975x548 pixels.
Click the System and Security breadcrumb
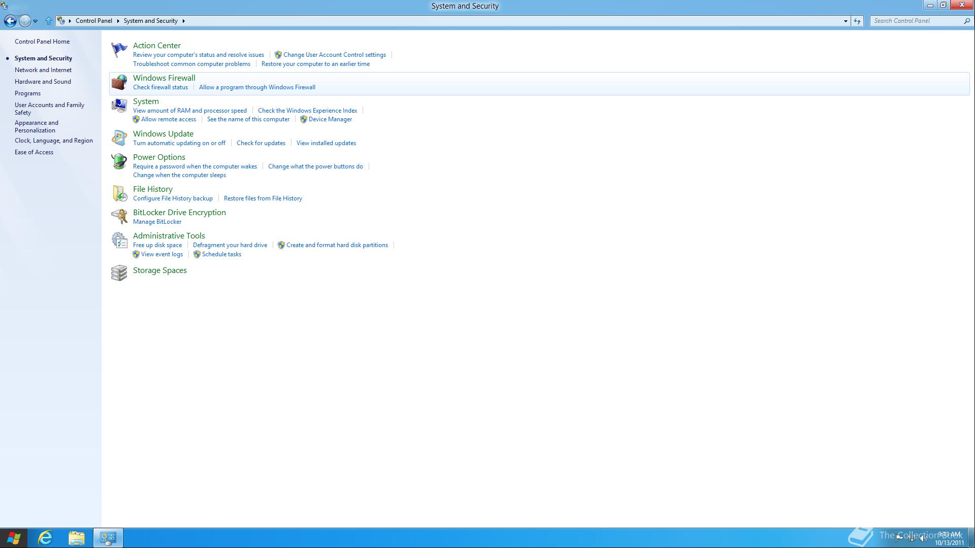click(151, 21)
